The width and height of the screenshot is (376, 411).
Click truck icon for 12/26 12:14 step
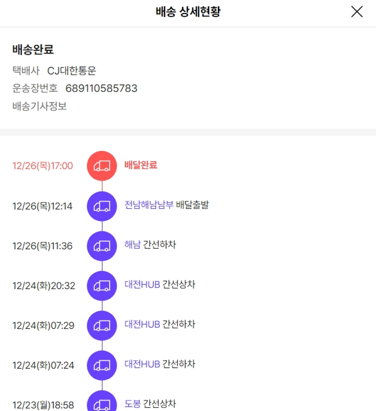tap(102, 205)
